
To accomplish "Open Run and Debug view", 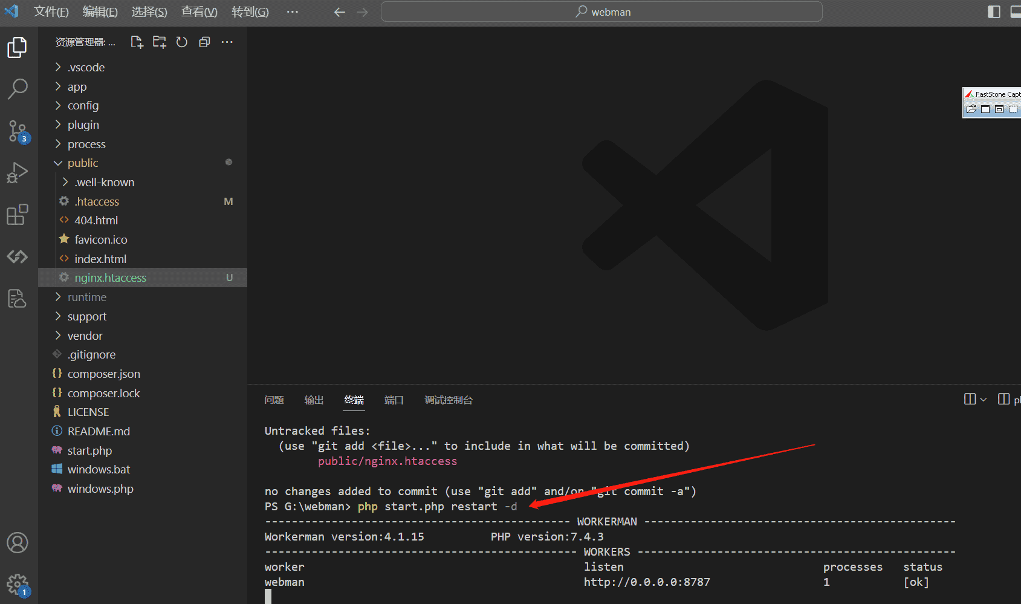I will click(x=18, y=173).
